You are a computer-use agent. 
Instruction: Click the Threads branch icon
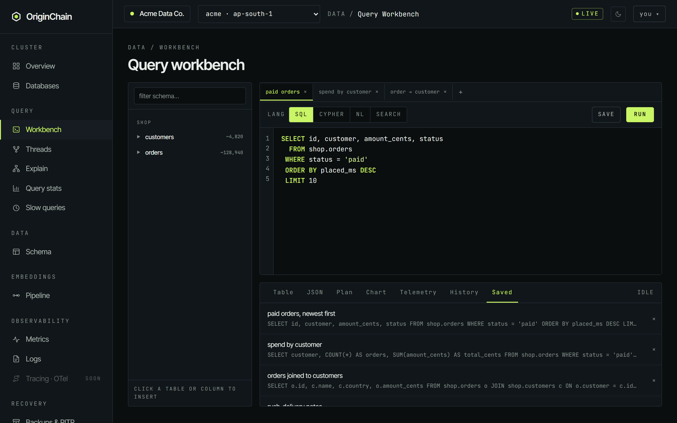[16, 149]
